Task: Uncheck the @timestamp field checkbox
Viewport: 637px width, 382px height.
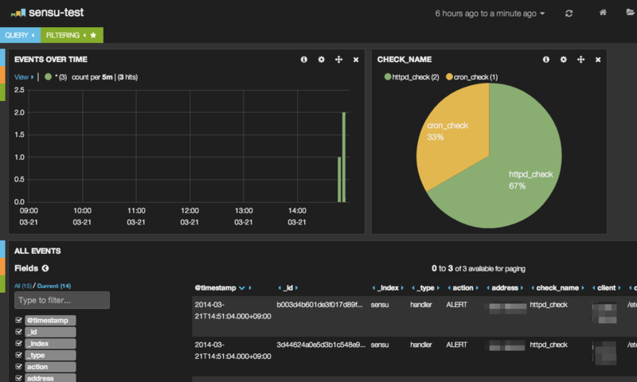Action: pos(18,320)
